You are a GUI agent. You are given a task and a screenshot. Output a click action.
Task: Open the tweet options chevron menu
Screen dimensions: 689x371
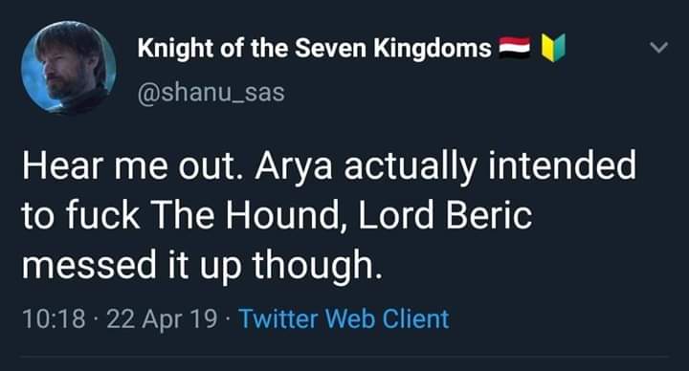658,47
